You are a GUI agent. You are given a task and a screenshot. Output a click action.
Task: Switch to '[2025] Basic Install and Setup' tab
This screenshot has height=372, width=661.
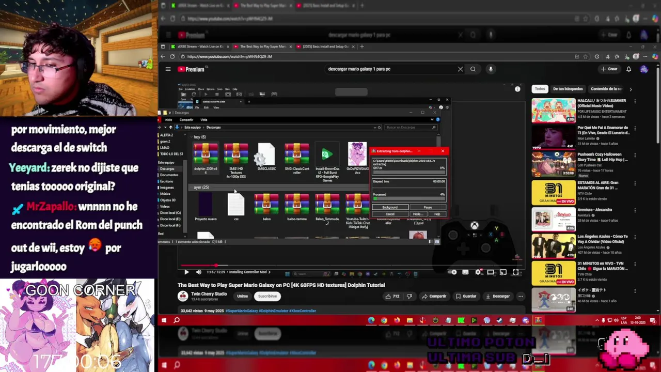(x=325, y=47)
